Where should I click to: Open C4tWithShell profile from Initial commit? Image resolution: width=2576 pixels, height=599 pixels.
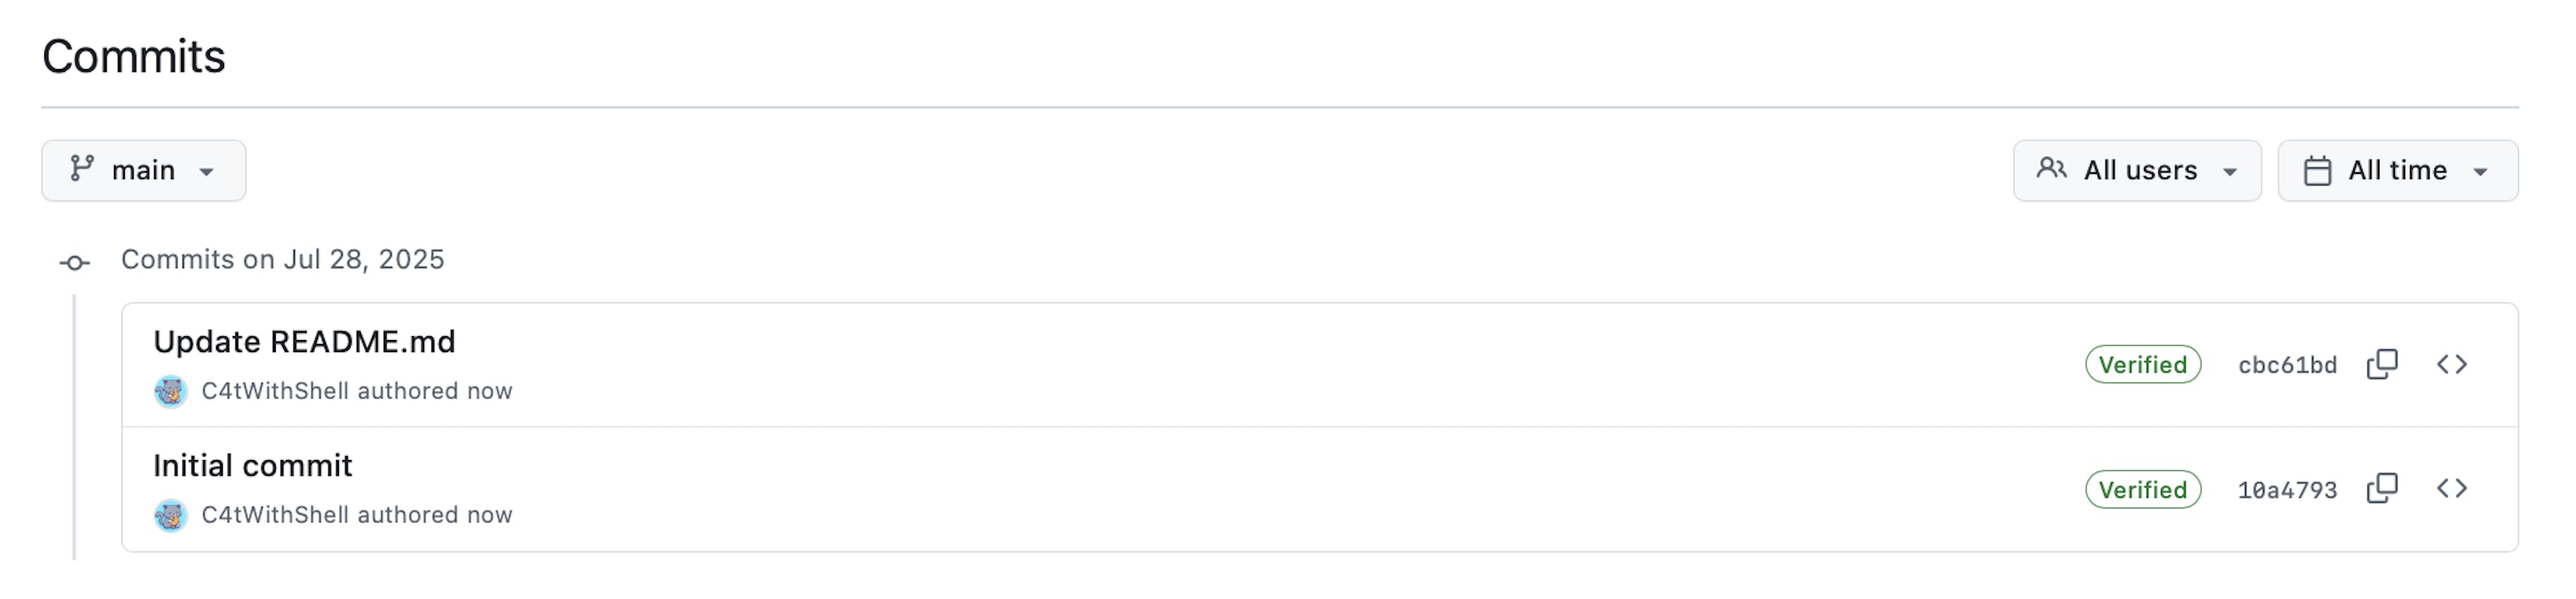(275, 515)
